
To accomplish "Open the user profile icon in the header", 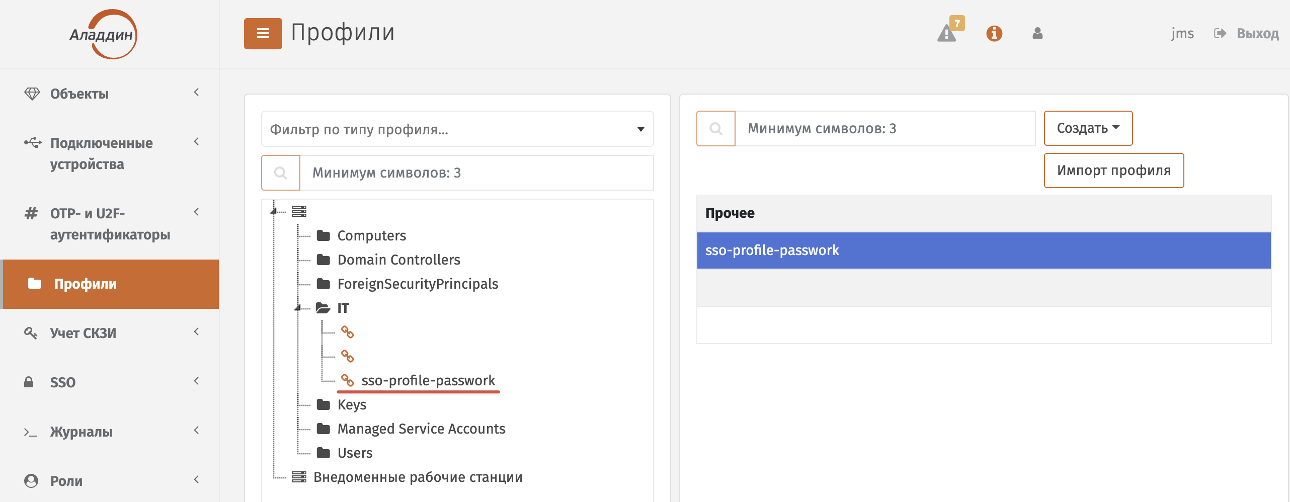I will pos(1037,34).
